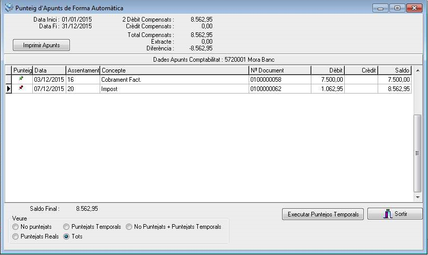The height and width of the screenshot is (255, 428).
Task: Click the Imprimir Apunts button
Action: (41, 45)
